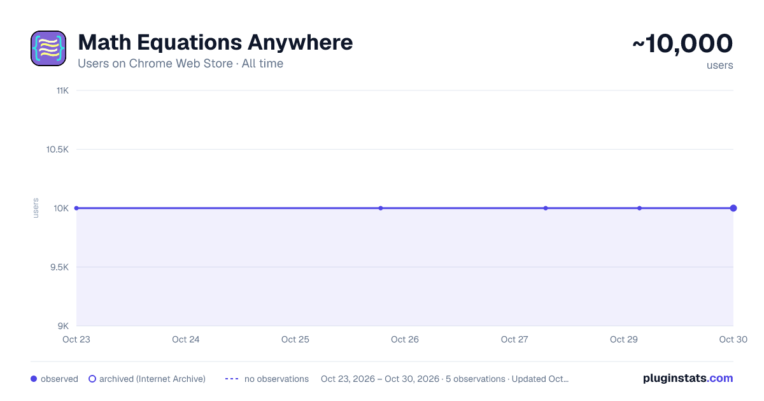The width and height of the screenshot is (764, 401).
Task: Click the Math Equations Anywhere extension icon
Action: pos(48,48)
